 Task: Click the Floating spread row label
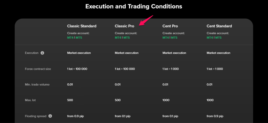36,116
